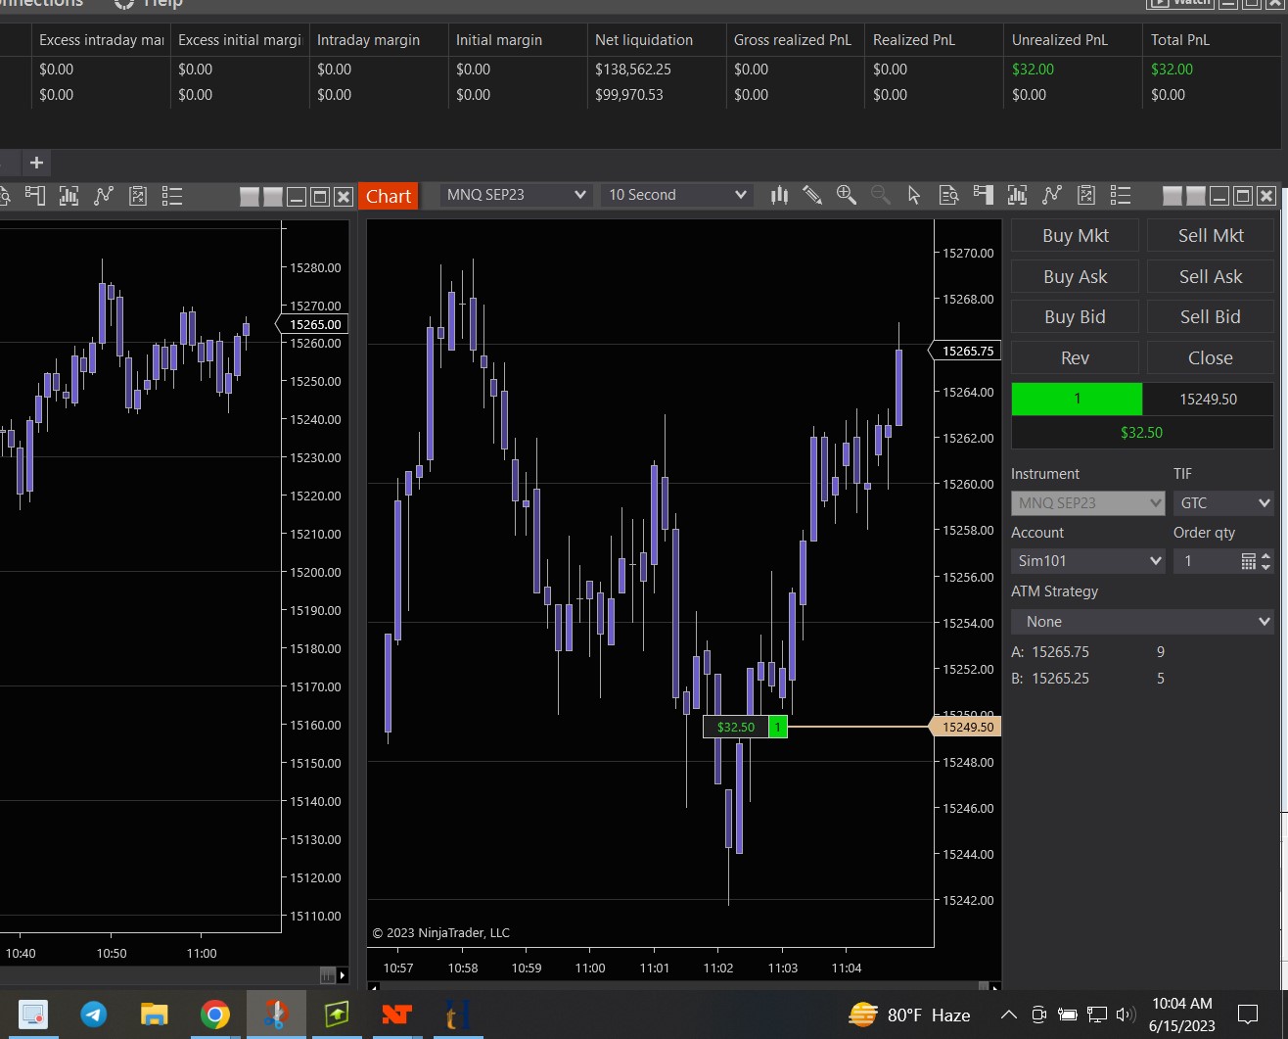Open the TIF dropdown showing GTC
Image resolution: width=1288 pixels, height=1039 pixels.
coord(1223,503)
